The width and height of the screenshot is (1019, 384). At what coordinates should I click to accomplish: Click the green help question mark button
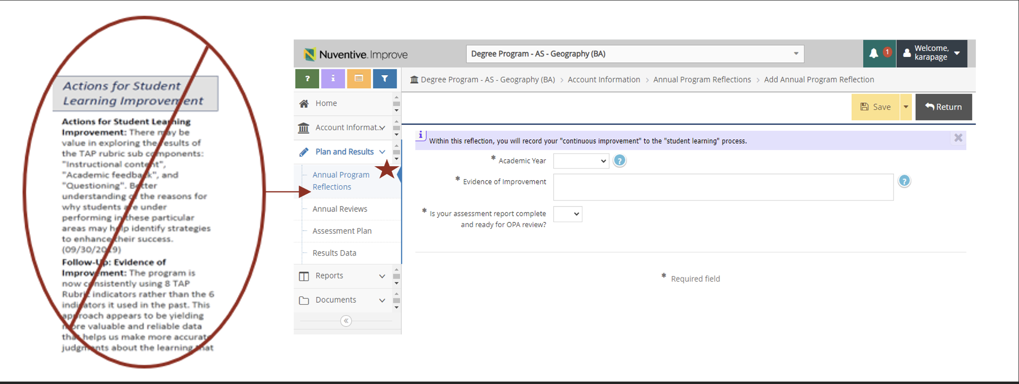[307, 79]
